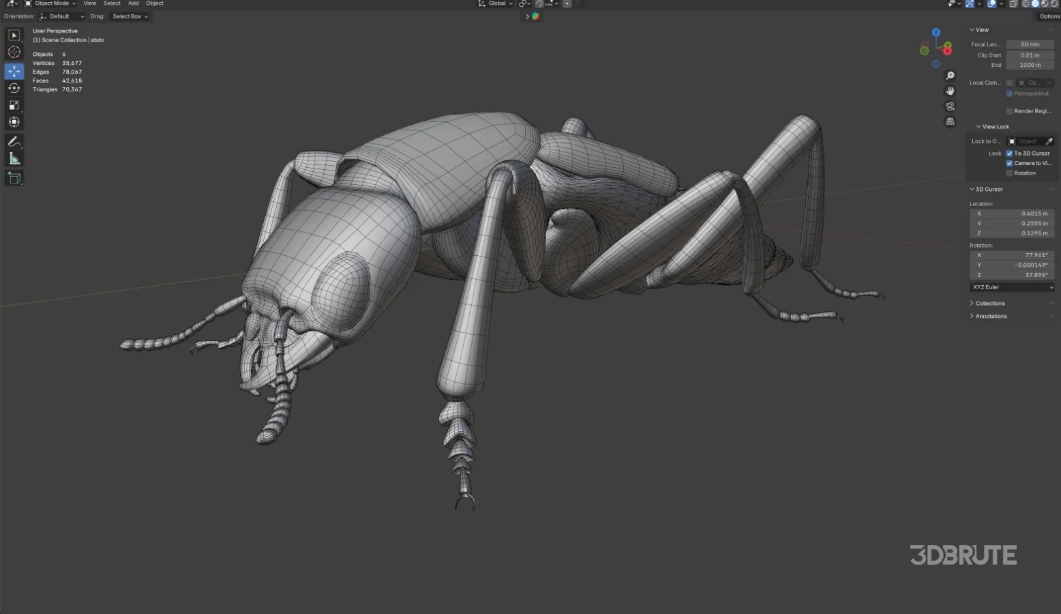Viewport: 1061px width, 614px height.
Task: Open the XYZ Euler rotation mode dropdown
Action: 1012,287
